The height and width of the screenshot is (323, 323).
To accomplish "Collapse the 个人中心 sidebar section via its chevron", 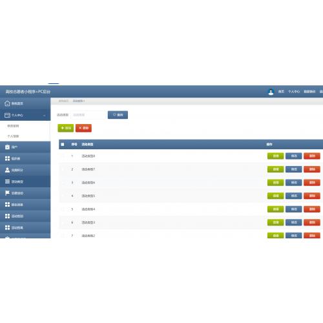I will pyautogui.click(x=44, y=116).
